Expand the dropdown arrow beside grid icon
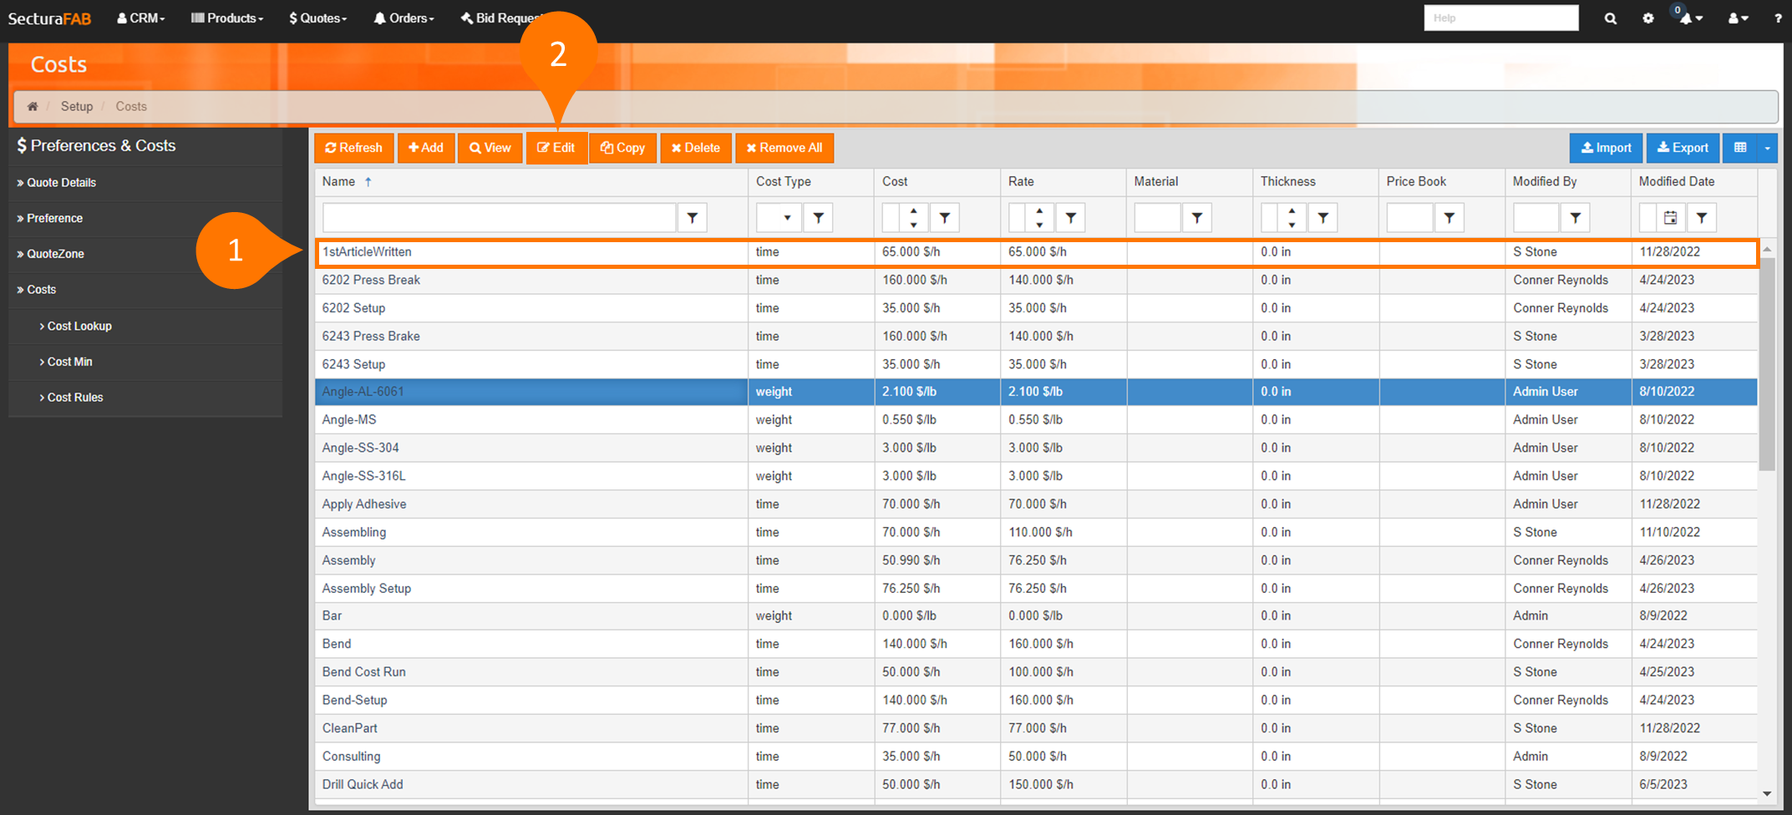Screen dimensions: 1792x815 click(x=1767, y=148)
